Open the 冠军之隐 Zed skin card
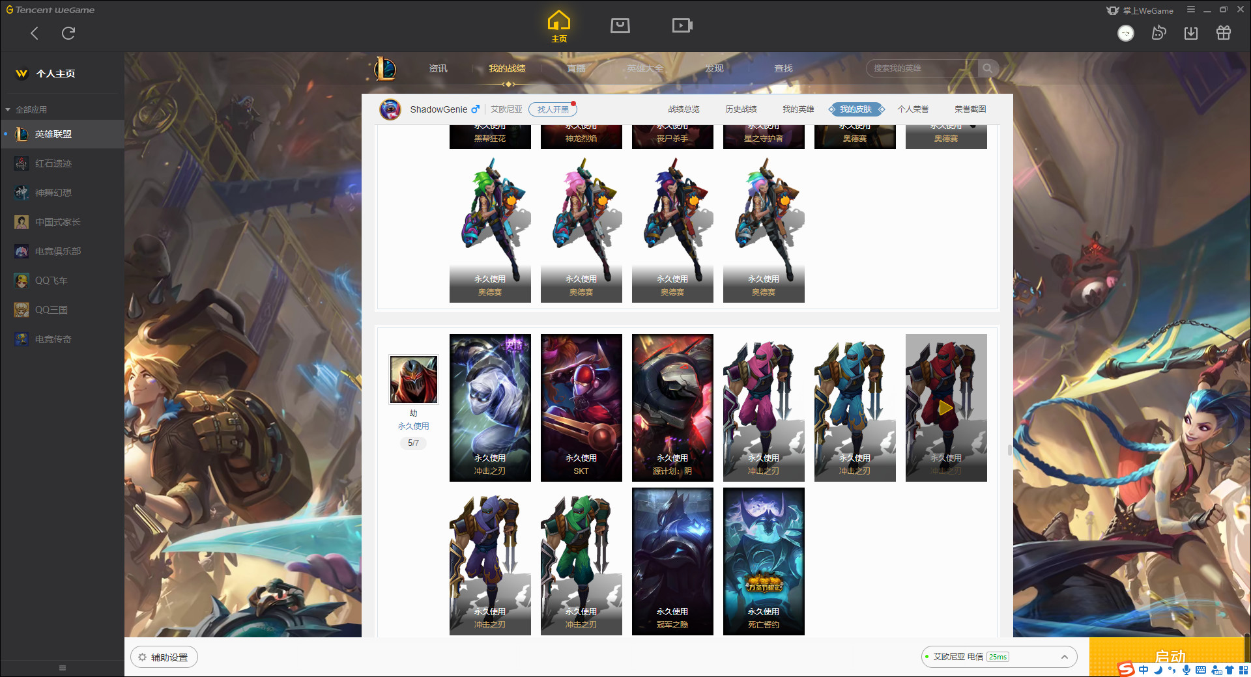 pyautogui.click(x=672, y=561)
